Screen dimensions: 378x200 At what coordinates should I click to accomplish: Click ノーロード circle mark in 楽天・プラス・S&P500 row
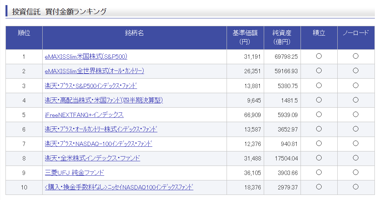(x=356, y=85)
